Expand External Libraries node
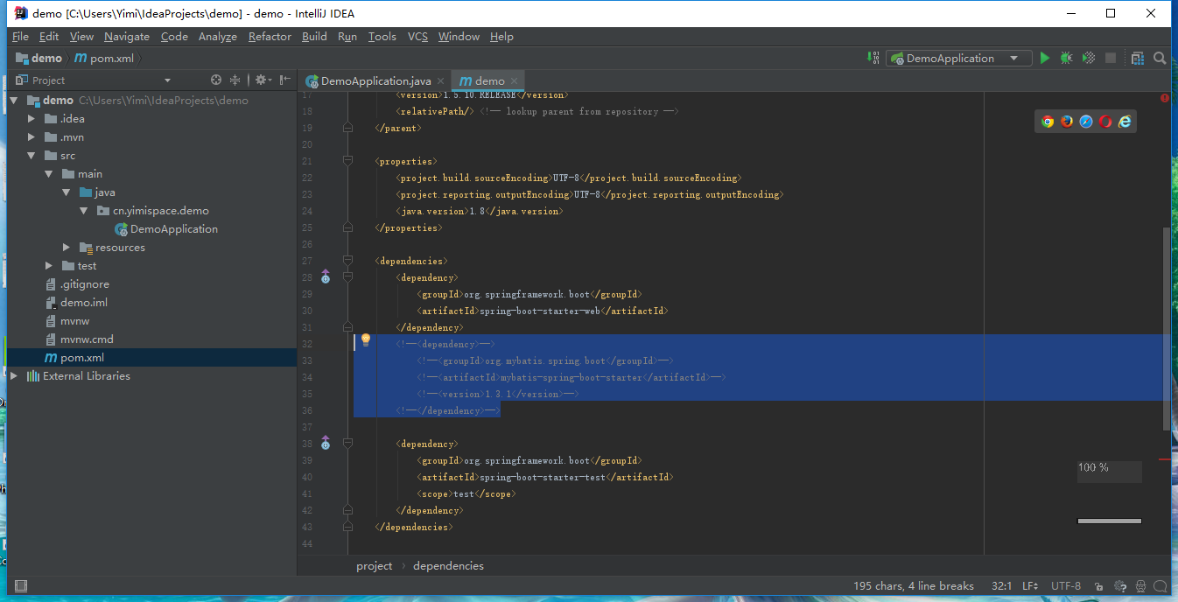 click(x=14, y=375)
